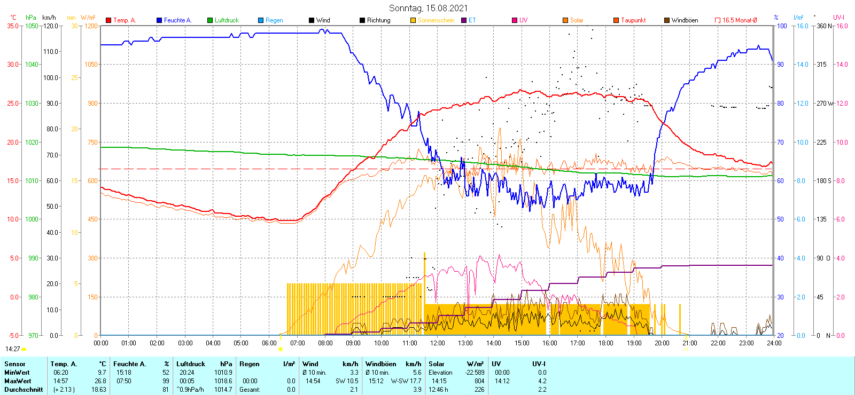
Task: Click max UV time 14:12
Action: 502,381
